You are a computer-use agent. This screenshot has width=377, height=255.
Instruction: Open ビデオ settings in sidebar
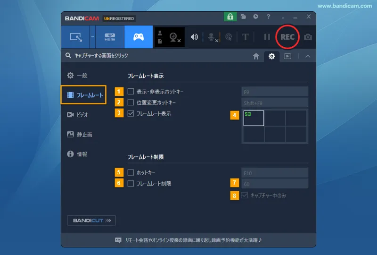(77, 115)
